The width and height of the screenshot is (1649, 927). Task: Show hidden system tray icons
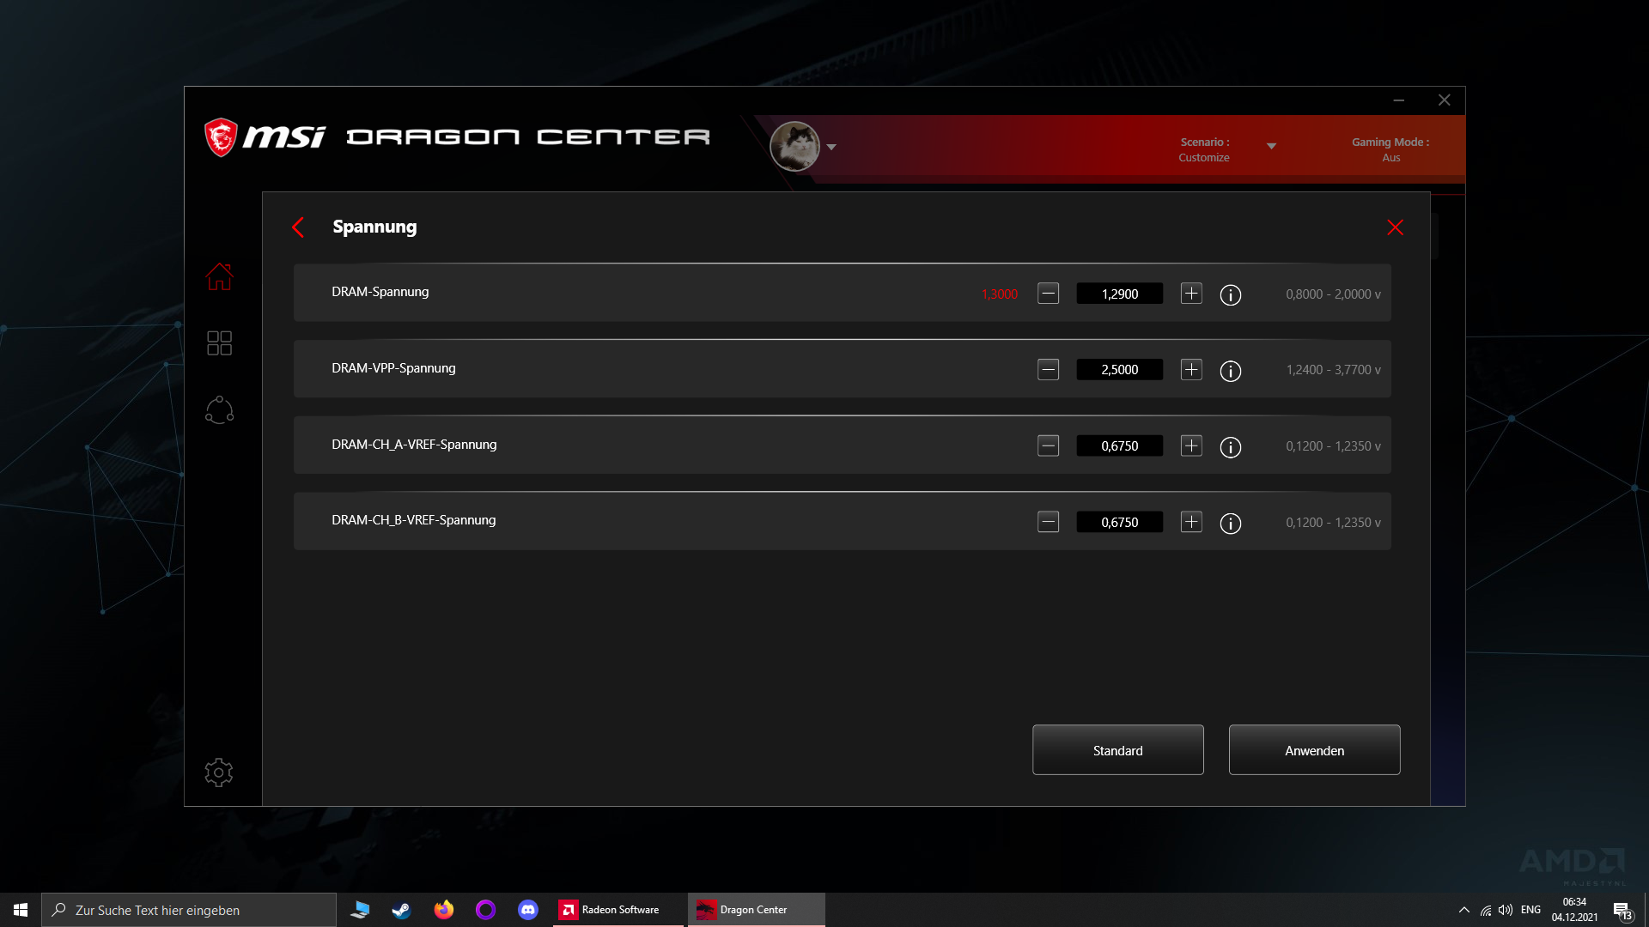click(x=1463, y=910)
